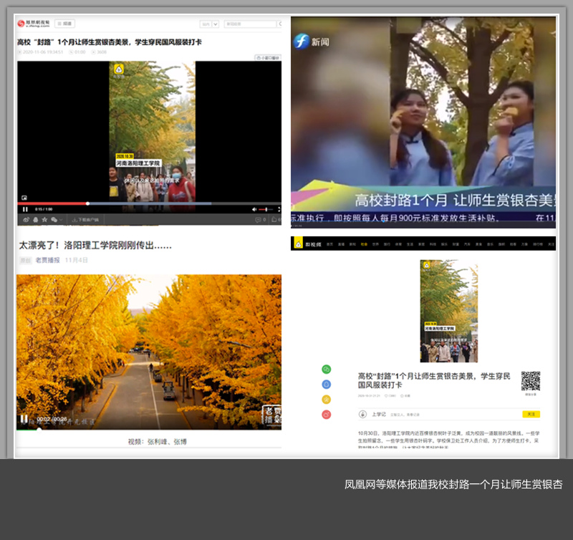This screenshot has height=540, width=573.
Task: Click the star favorite icon below ifeng video
Action: click(44, 220)
